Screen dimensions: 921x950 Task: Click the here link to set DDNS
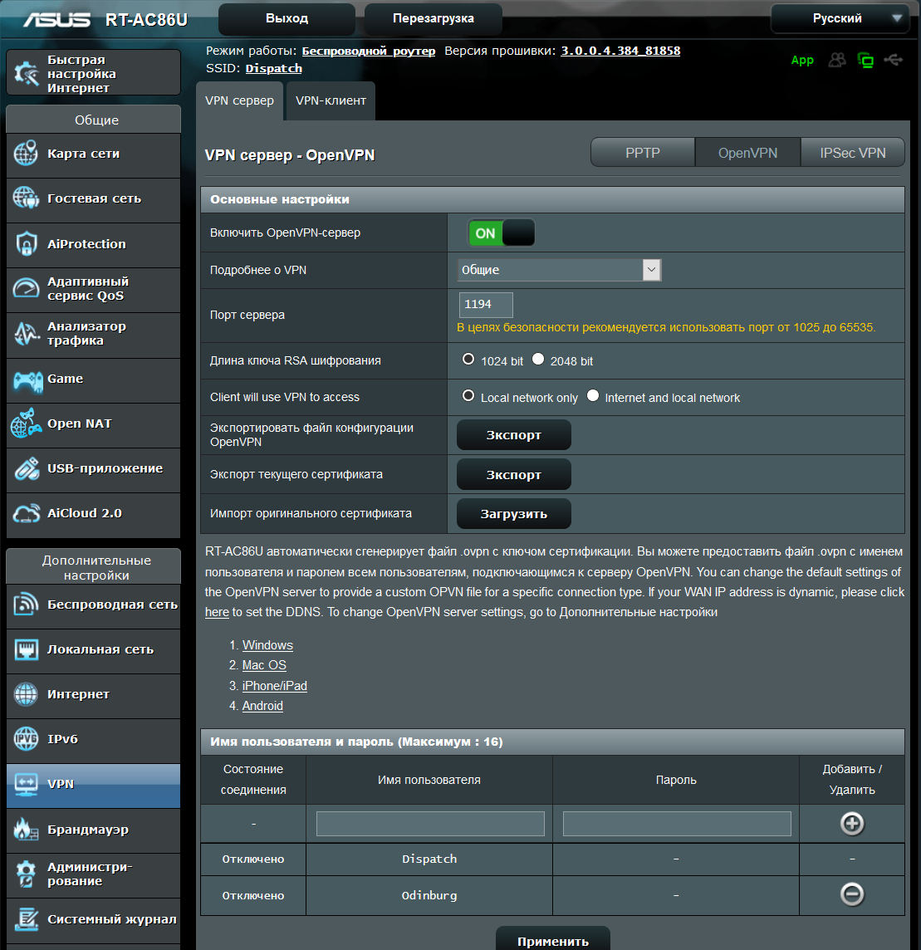coord(217,612)
